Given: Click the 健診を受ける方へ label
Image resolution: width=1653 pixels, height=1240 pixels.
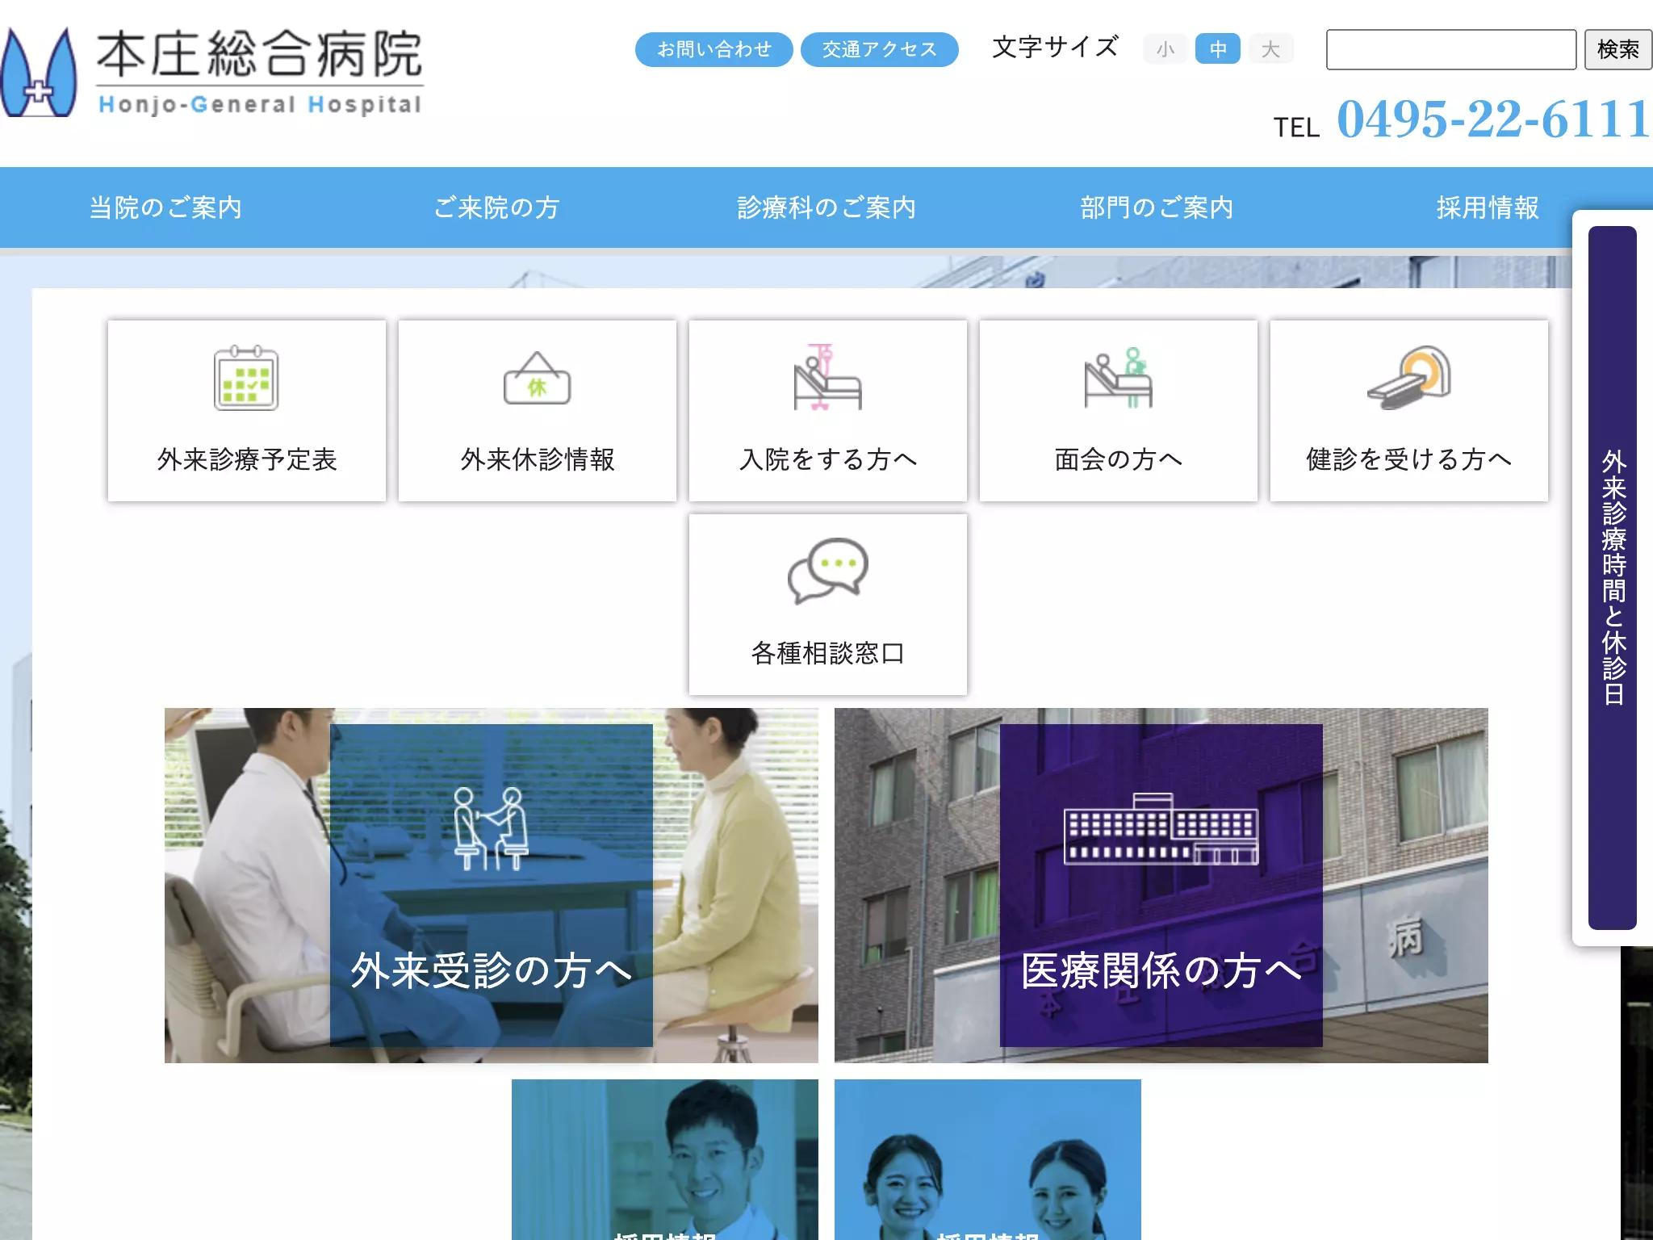Looking at the screenshot, I should (1409, 459).
